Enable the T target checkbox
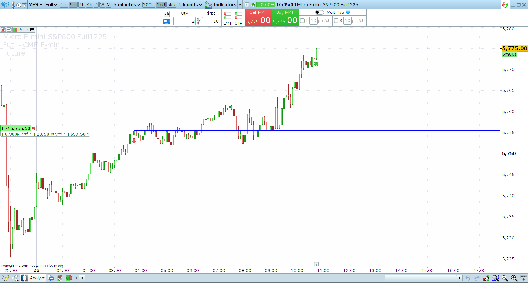This screenshot has height=283, width=528. [x=303, y=21]
